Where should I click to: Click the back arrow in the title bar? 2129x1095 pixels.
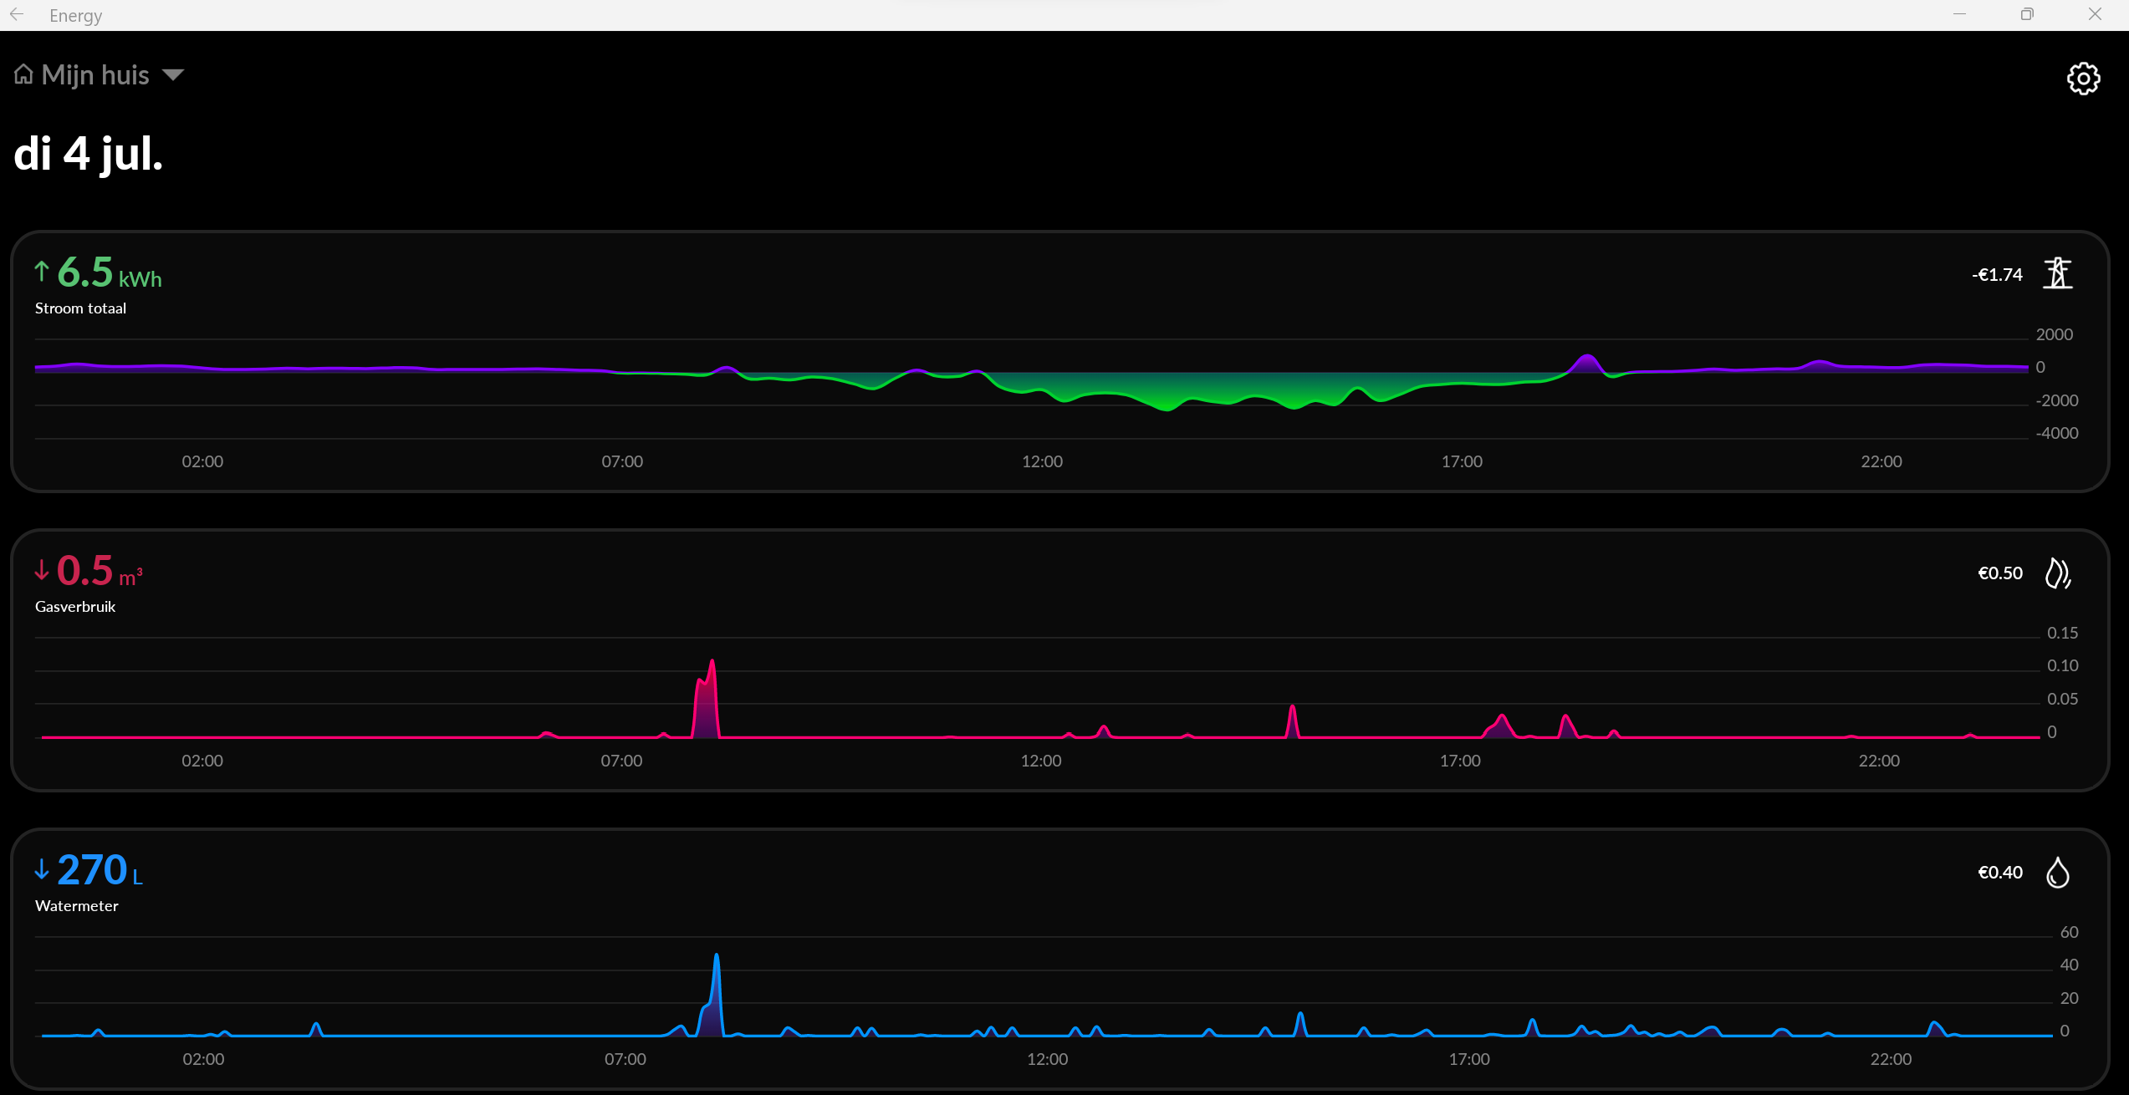(17, 15)
